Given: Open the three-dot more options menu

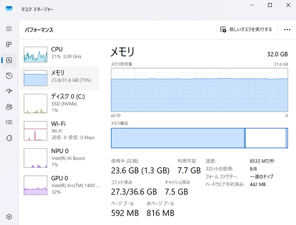Looking at the screenshot, I should coord(287,30).
